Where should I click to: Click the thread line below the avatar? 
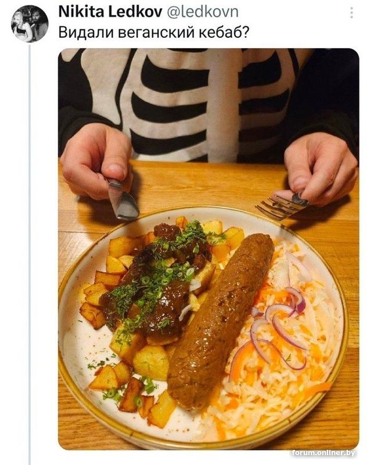(x=29, y=253)
